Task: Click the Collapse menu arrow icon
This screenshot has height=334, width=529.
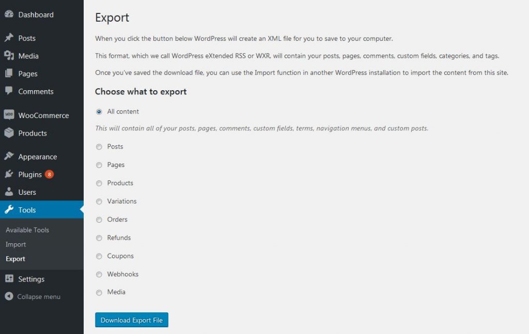Action: click(x=9, y=296)
